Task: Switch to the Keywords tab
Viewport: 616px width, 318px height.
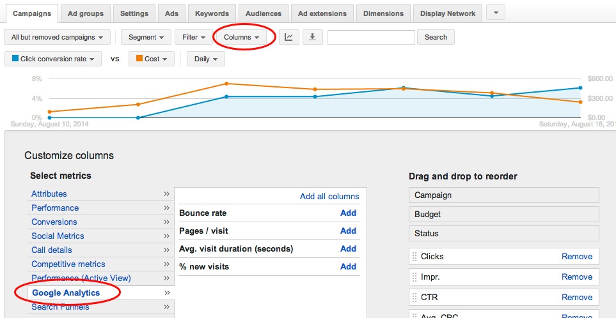Action: point(212,13)
